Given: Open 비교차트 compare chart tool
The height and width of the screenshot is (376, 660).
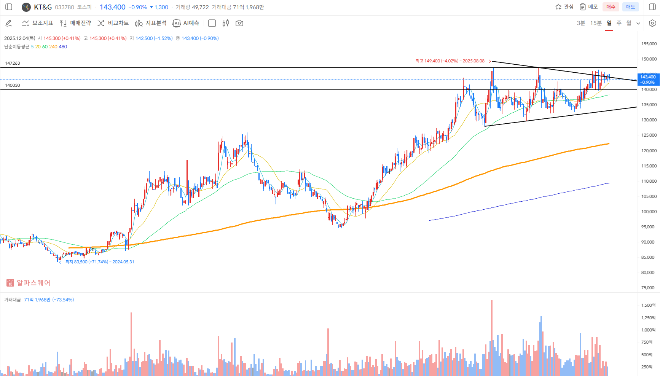Looking at the screenshot, I should click(113, 23).
